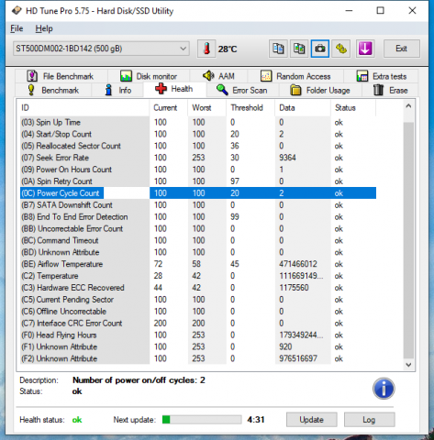Open the Folder Usage tab
Viewport: 434px width, 440px height.
[x=320, y=90]
